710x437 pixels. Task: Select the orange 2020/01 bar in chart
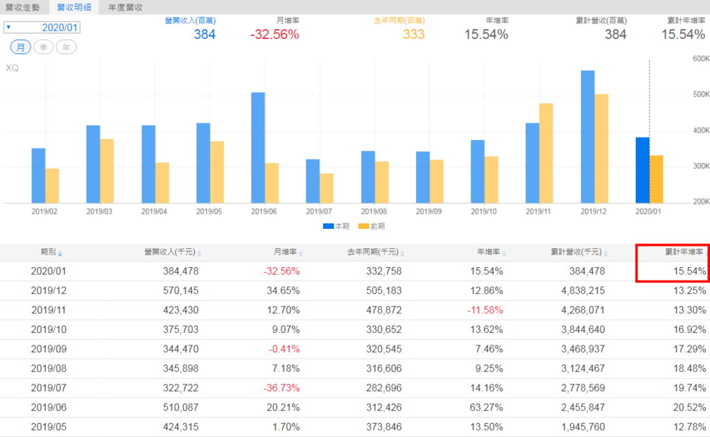[656, 180]
